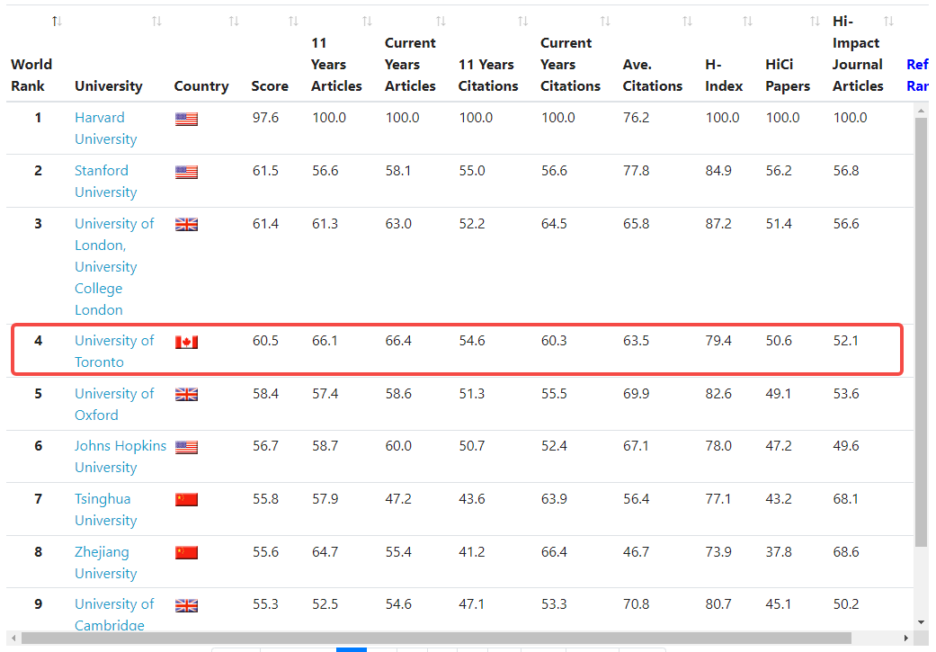Image resolution: width=936 pixels, height=652 pixels.
Task: Select Stanford's H-Index value 84.9
Action: point(718,171)
